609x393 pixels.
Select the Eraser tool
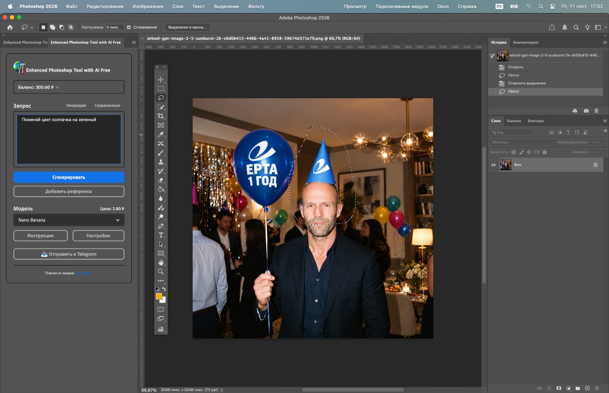coord(161,180)
